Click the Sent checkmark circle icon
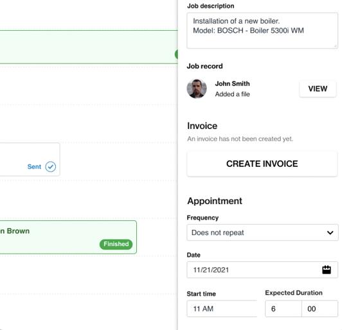 [50, 167]
